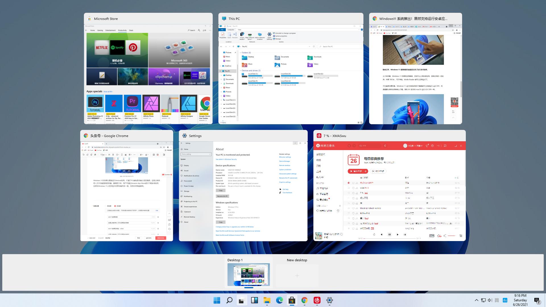This screenshot has height=307, width=546.
Task: Open the File menu in File Explorer
Action: (223, 30)
